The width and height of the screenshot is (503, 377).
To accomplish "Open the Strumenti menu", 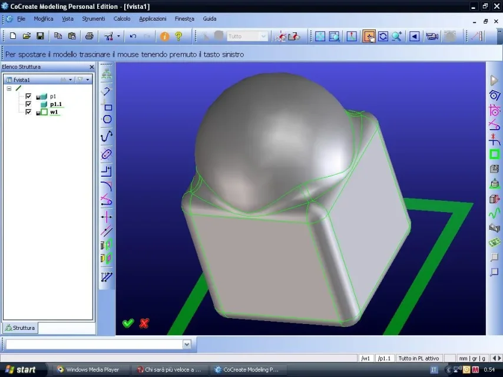I will [93, 19].
